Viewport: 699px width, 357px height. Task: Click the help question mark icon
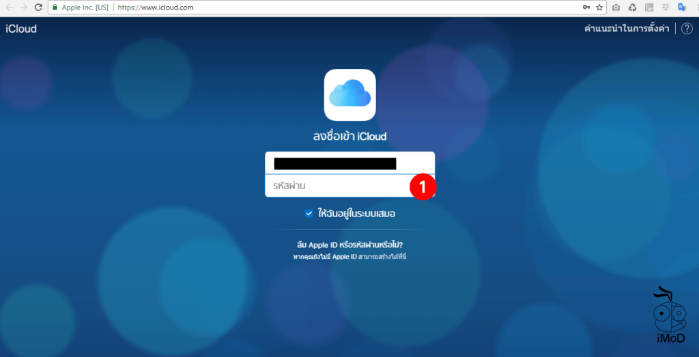click(x=687, y=29)
